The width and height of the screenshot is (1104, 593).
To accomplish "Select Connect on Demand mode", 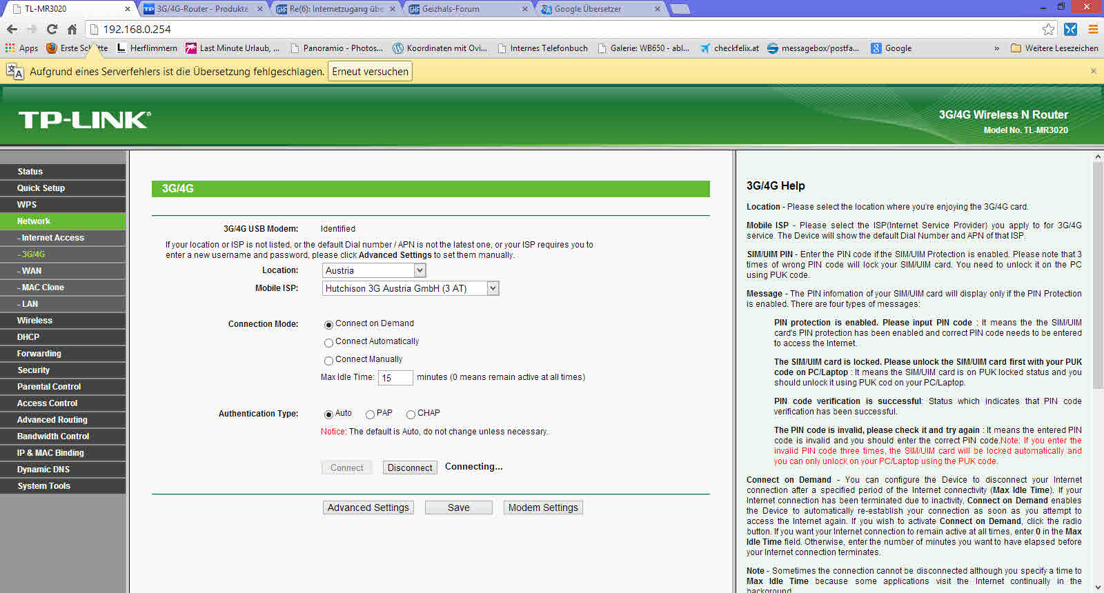I will pos(328,324).
